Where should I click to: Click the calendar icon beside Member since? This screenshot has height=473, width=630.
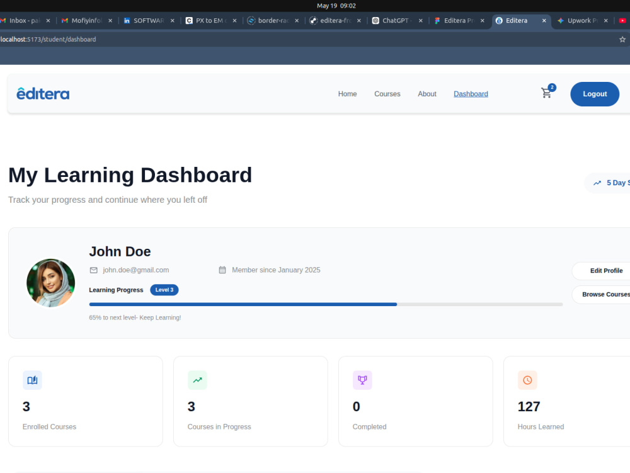(222, 270)
